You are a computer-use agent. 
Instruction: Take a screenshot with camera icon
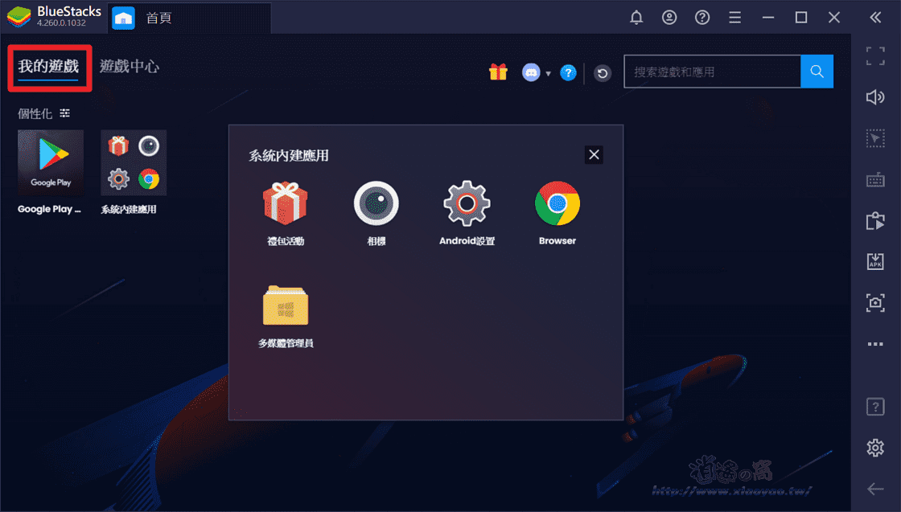click(875, 302)
